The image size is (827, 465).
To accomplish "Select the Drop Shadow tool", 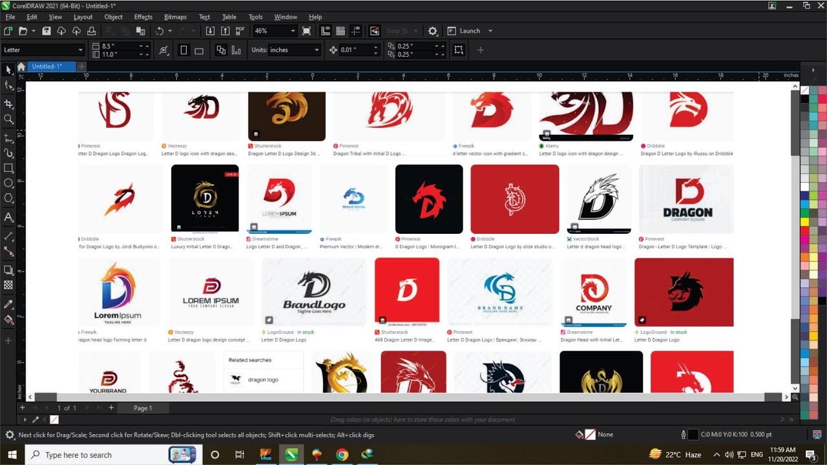I will coord(8,270).
